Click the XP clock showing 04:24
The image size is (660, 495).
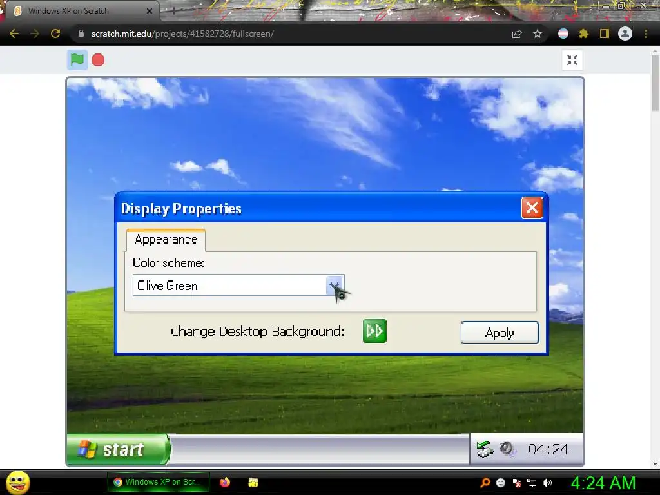coord(548,449)
